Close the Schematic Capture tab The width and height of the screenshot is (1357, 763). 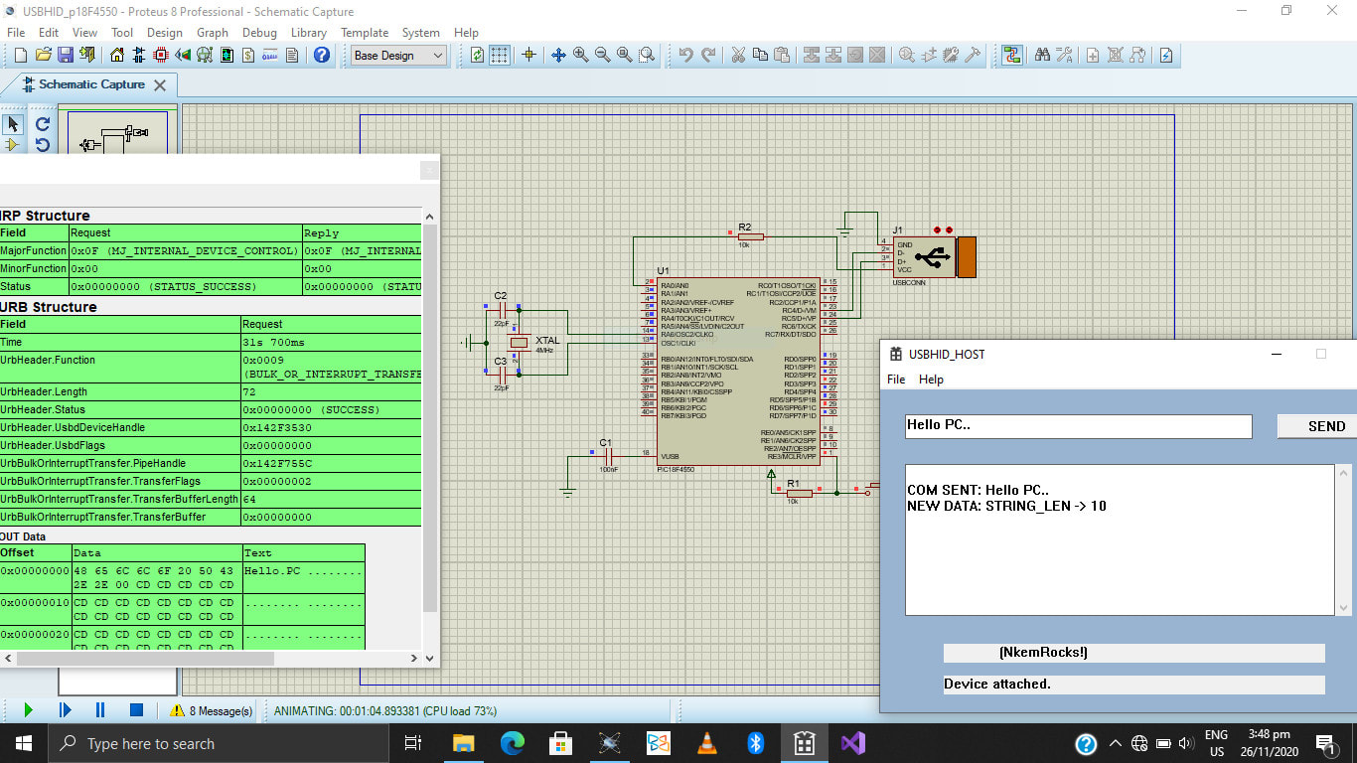tap(159, 85)
